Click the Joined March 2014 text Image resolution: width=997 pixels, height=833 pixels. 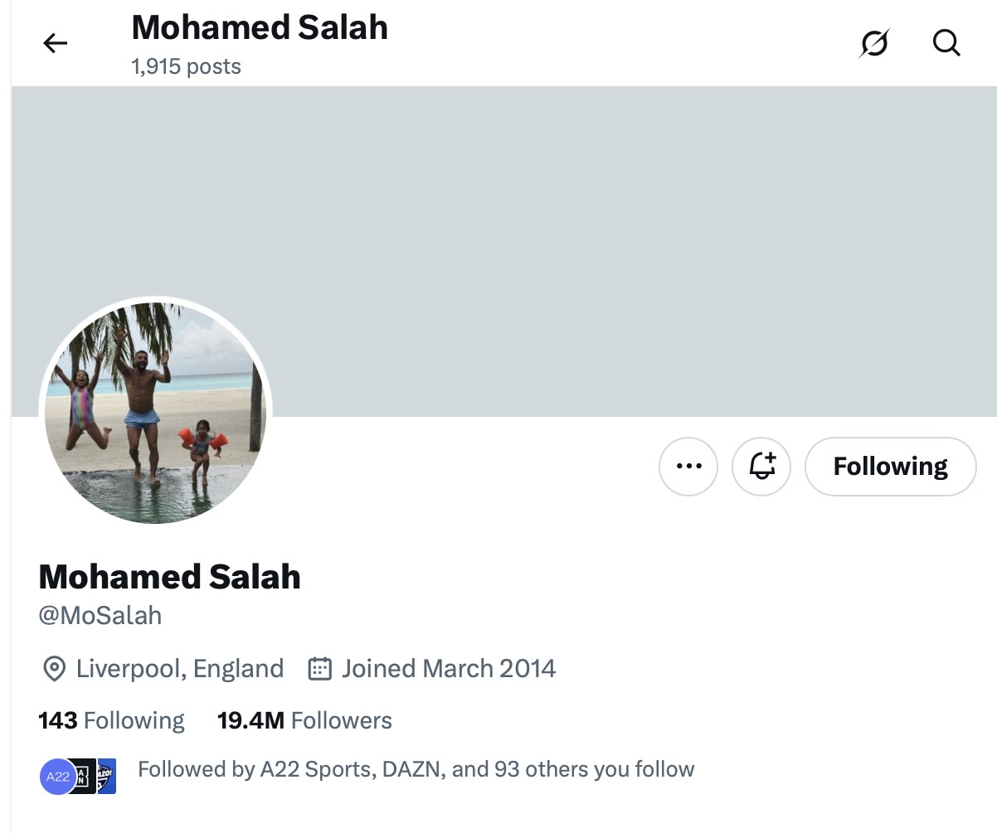click(x=449, y=669)
